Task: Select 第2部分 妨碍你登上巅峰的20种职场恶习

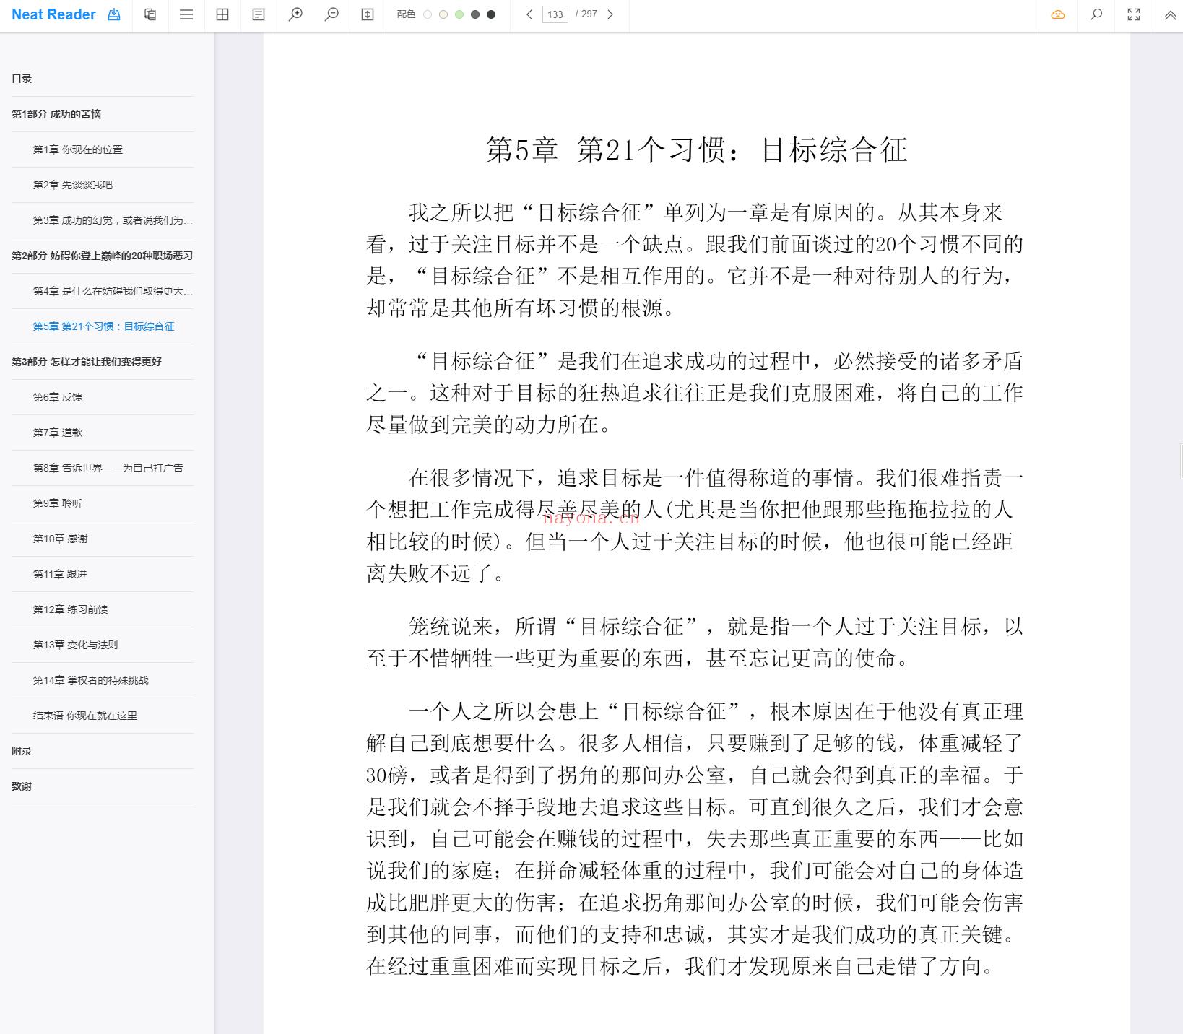Action: [103, 256]
